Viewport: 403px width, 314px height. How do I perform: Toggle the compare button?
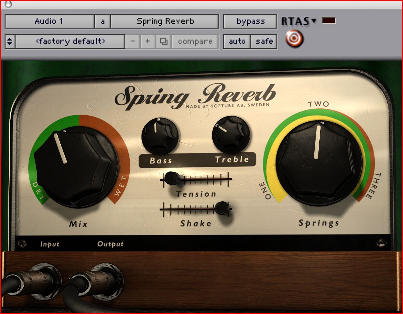195,41
